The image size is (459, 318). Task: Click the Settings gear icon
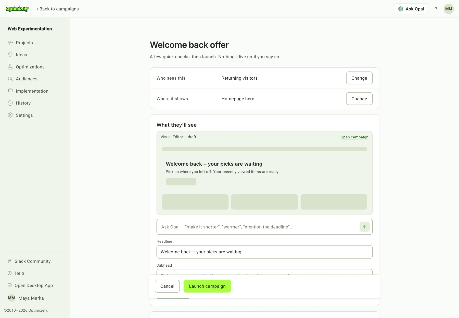[x=10, y=115]
